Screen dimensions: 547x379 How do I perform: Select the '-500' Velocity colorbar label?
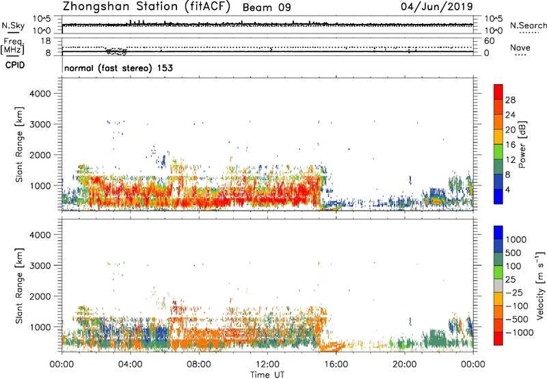click(x=516, y=319)
